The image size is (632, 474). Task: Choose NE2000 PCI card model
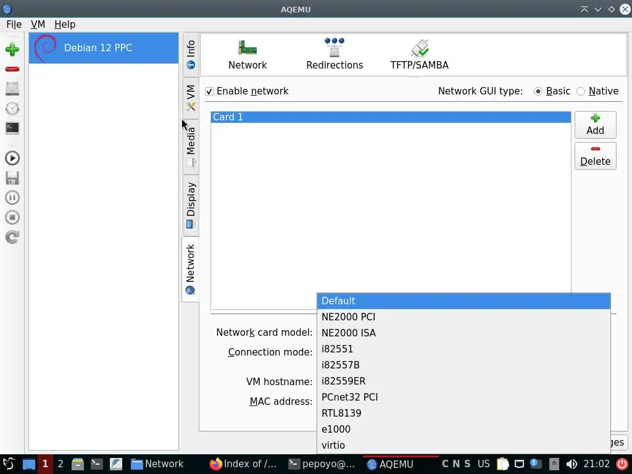click(x=464, y=317)
